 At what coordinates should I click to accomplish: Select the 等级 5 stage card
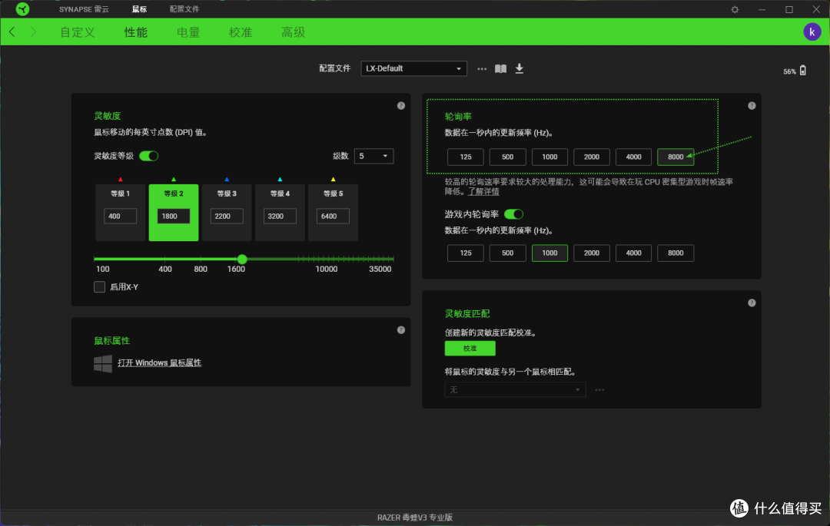tap(333, 213)
